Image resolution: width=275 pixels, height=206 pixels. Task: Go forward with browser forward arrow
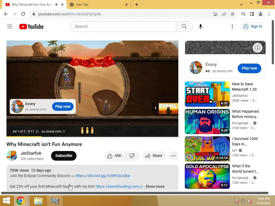pyautogui.click(x=15, y=14)
